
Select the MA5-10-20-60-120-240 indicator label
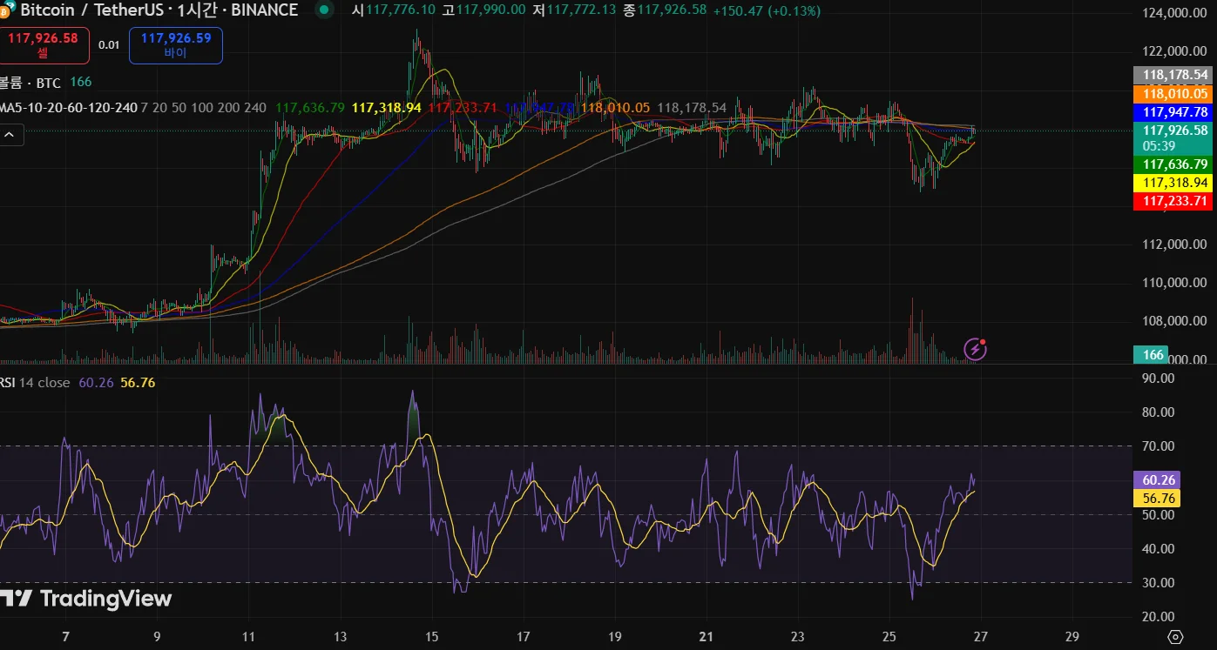coord(68,108)
